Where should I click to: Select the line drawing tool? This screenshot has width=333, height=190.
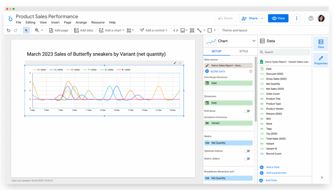click(x=199, y=31)
